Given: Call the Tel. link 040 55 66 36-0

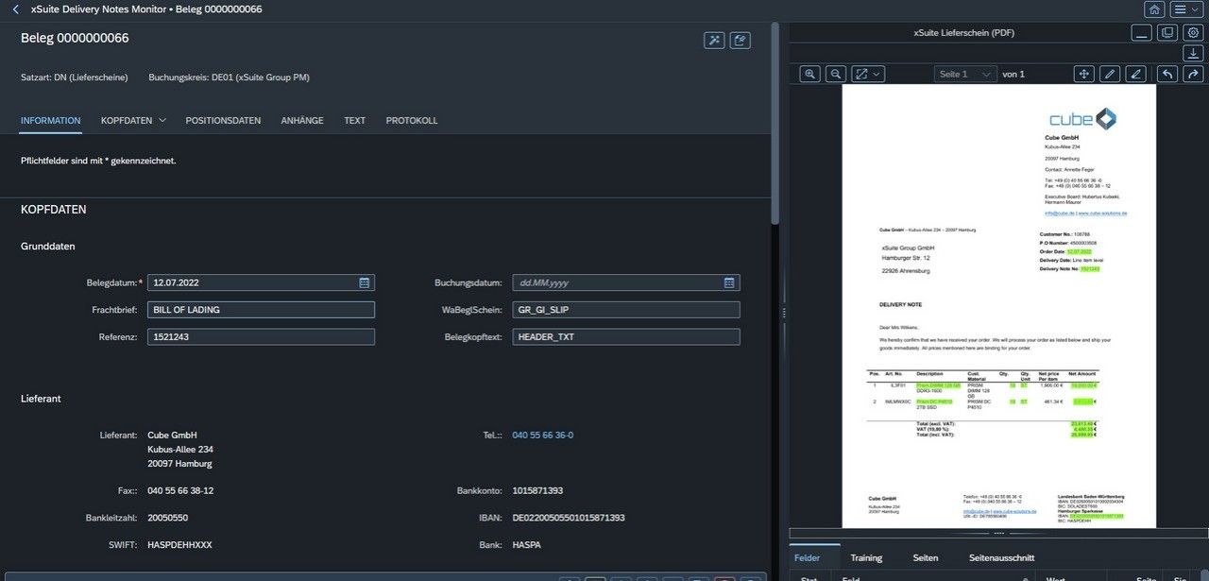Looking at the screenshot, I should point(542,436).
